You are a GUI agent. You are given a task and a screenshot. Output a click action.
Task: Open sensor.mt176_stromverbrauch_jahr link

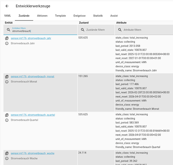[31, 38]
